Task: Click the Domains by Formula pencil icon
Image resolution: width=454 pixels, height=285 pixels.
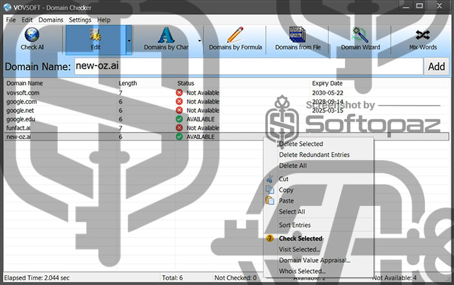Action: pos(235,35)
